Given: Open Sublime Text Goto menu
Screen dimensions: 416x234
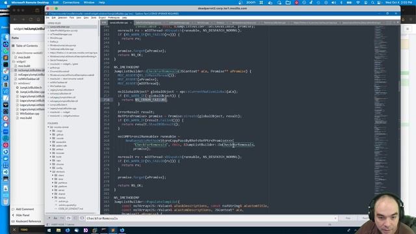Looking at the screenshot, I should [x=86, y=18].
